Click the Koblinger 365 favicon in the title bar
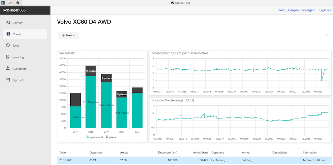Screen dimensions: 333x165 pos(173,3)
